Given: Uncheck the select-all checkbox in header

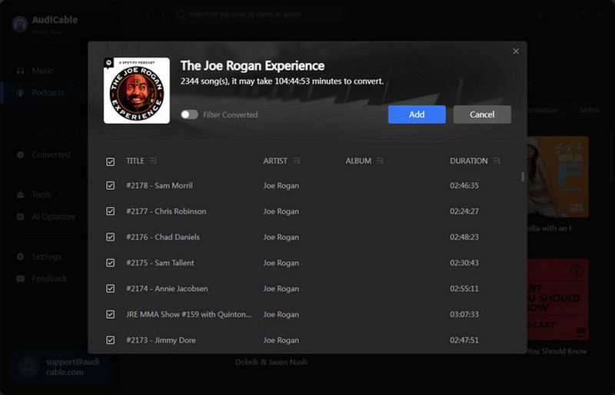Looking at the screenshot, I should tap(111, 161).
